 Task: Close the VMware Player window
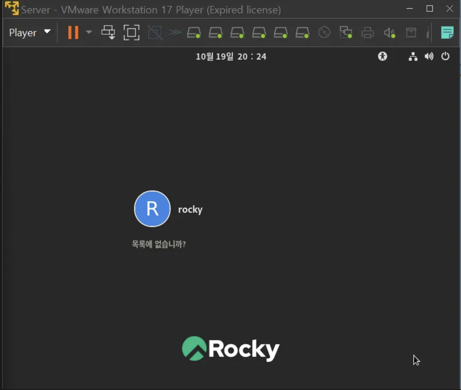[x=449, y=8]
